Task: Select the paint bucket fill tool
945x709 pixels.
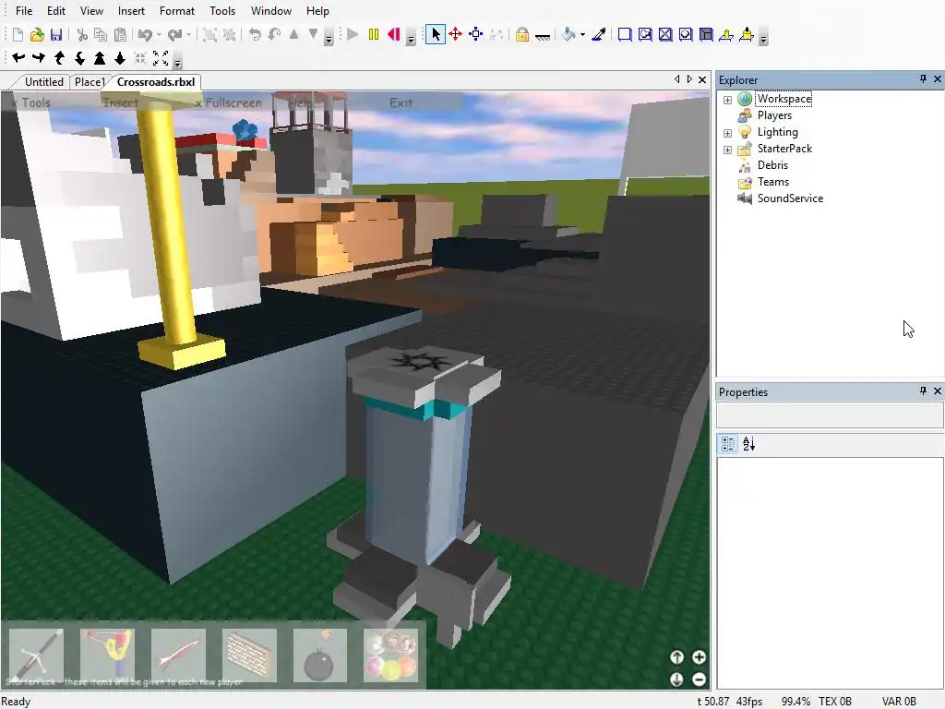Action: (568, 34)
